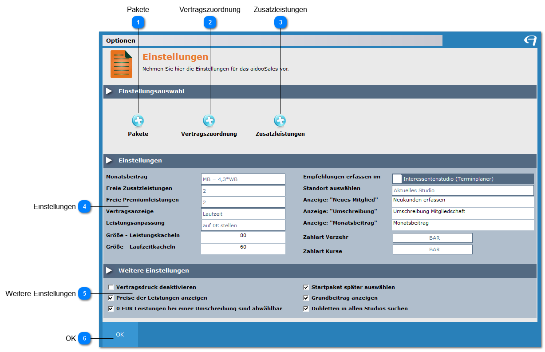This screenshot has height=352, width=545.
Task: Click the orange Einstellungen document icon
Action: (x=121, y=64)
